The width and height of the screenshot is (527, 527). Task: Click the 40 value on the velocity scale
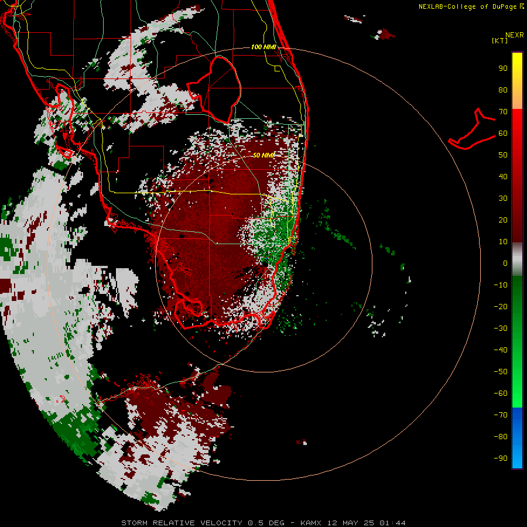[503, 177]
